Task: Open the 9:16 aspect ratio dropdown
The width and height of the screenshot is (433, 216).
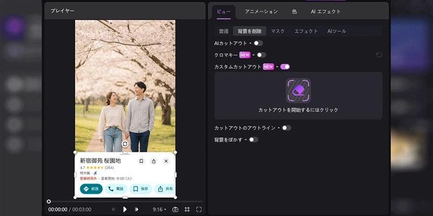Action: click(x=160, y=210)
